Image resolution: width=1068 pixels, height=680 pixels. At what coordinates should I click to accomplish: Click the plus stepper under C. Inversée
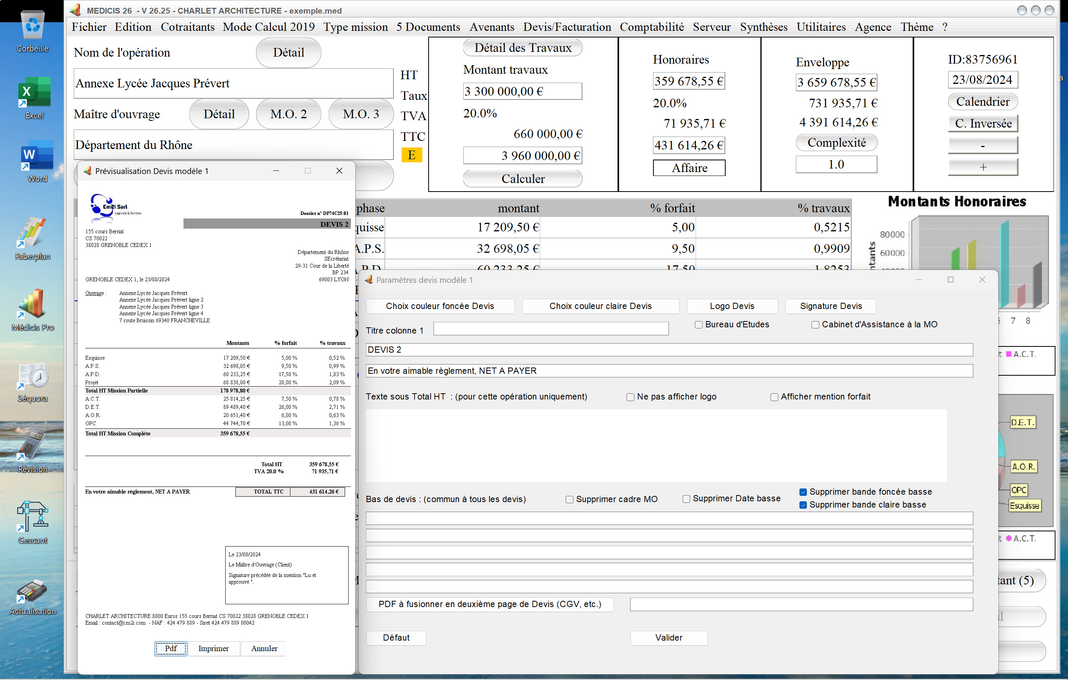(x=983, y=167)
